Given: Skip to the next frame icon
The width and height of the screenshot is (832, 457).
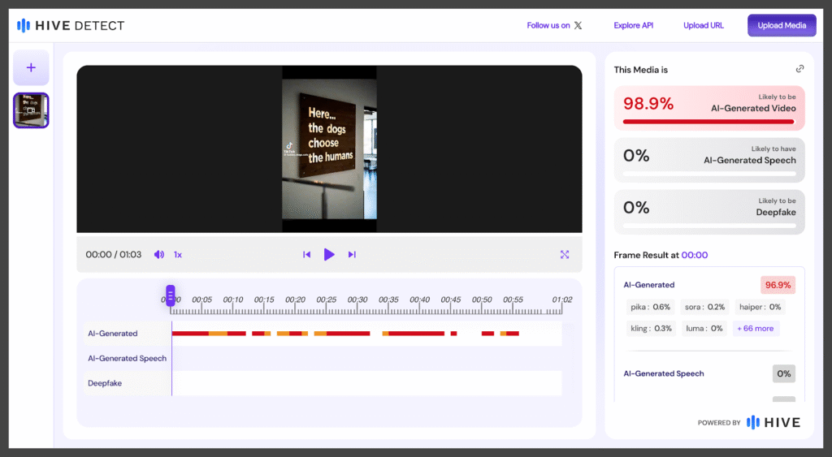Looking at the screenshot, I should click(352, 254).
